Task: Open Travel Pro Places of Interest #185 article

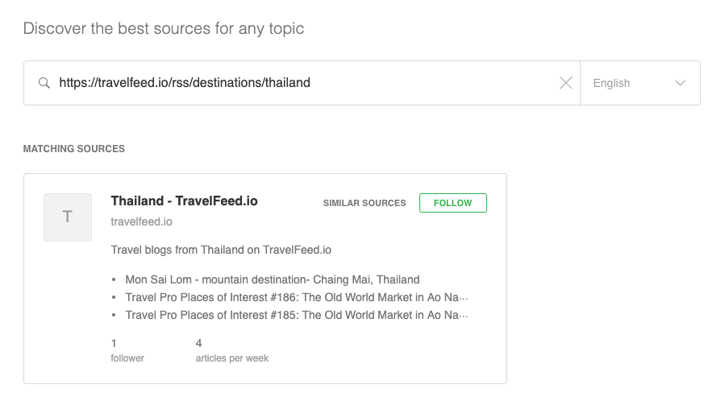Action: [x=297, y=315]
